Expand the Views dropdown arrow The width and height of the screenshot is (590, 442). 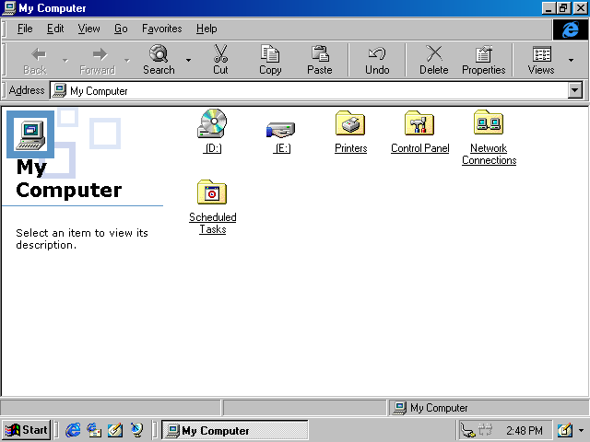(572, 60)
